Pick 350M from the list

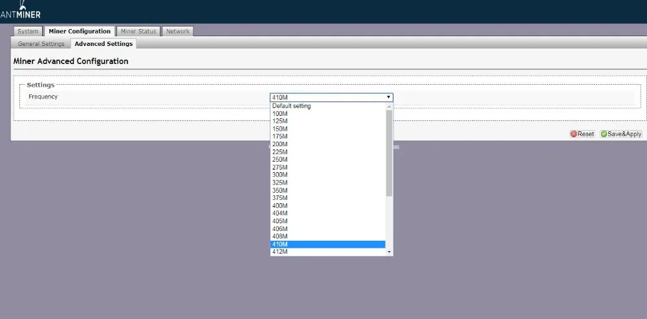click(328, 190)
